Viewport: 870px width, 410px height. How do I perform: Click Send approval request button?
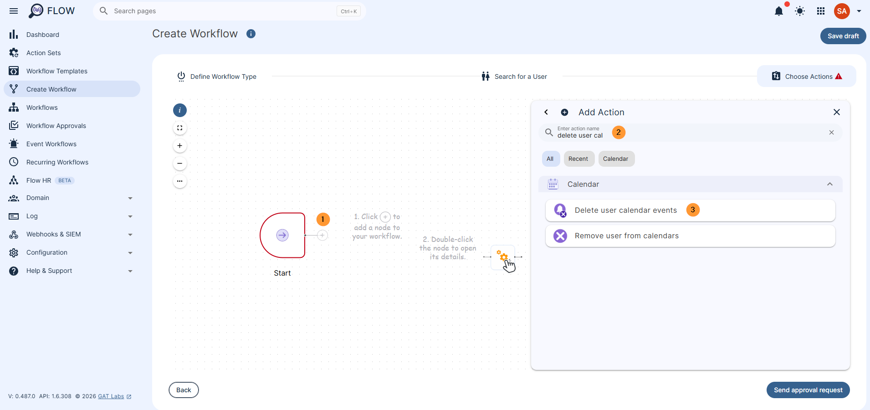pyautogui.click(x=808, y=390)
